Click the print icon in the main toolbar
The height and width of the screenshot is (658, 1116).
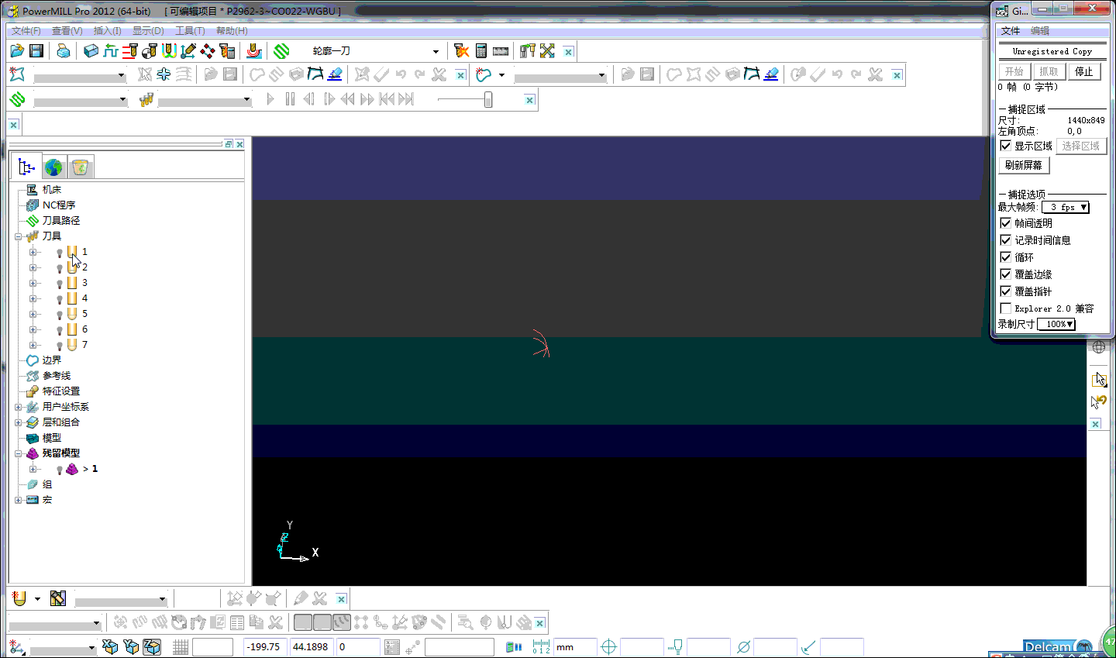point(64,51)
